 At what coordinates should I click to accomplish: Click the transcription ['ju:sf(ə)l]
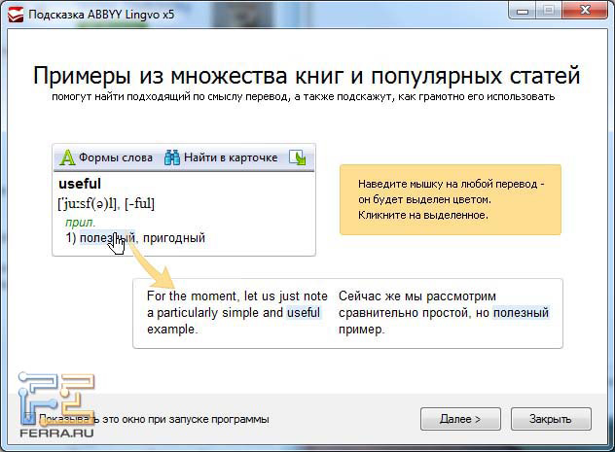click(87, 204)
